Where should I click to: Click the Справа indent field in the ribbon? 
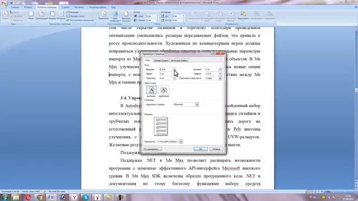tap(152, 20)
